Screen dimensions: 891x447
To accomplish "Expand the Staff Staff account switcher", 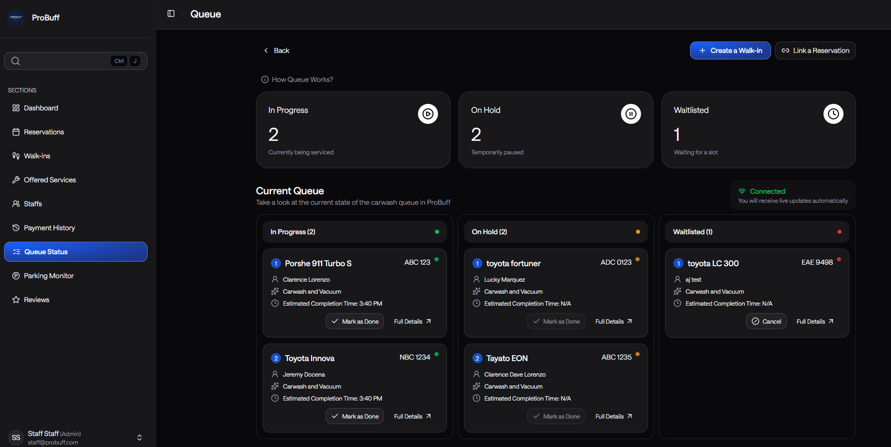I will coord(139,438).
